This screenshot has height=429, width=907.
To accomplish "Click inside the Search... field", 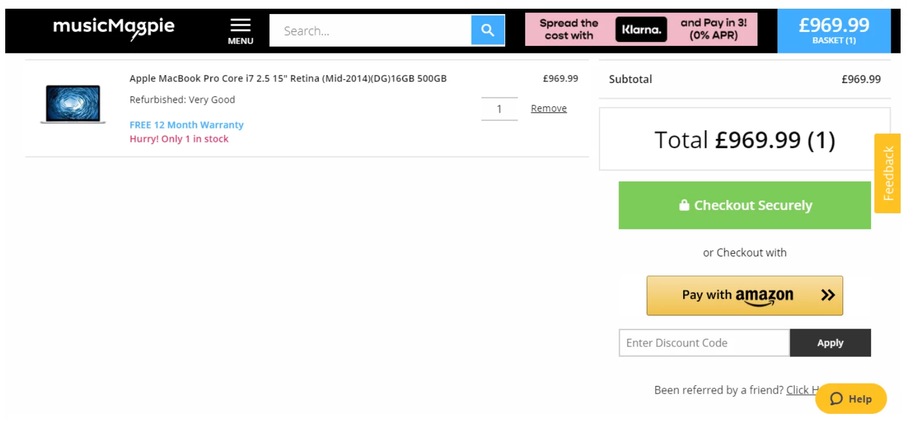I will point(370,30).
